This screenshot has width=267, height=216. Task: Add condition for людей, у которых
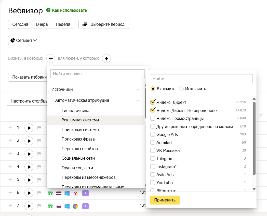tap(106, 58)
